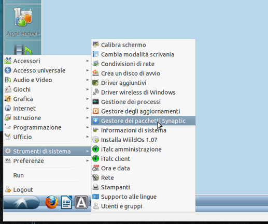The width and height of the screenshot is (268, 224).
Task: Select Driver wireless di Windows
Action: (x=143, y=92)
